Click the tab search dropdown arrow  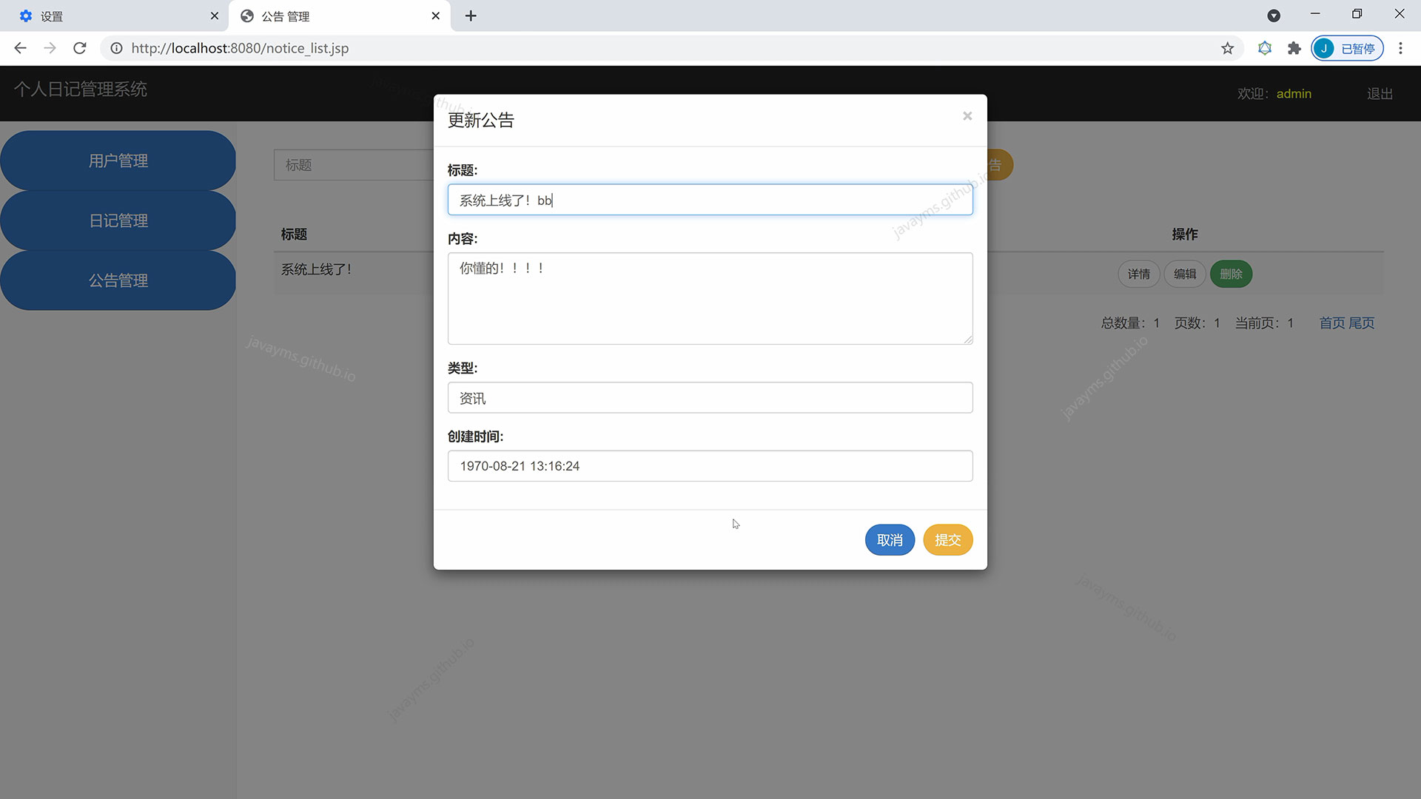click(1274, 16)
